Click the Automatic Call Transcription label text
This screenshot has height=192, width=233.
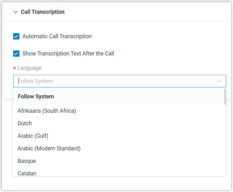57,36
